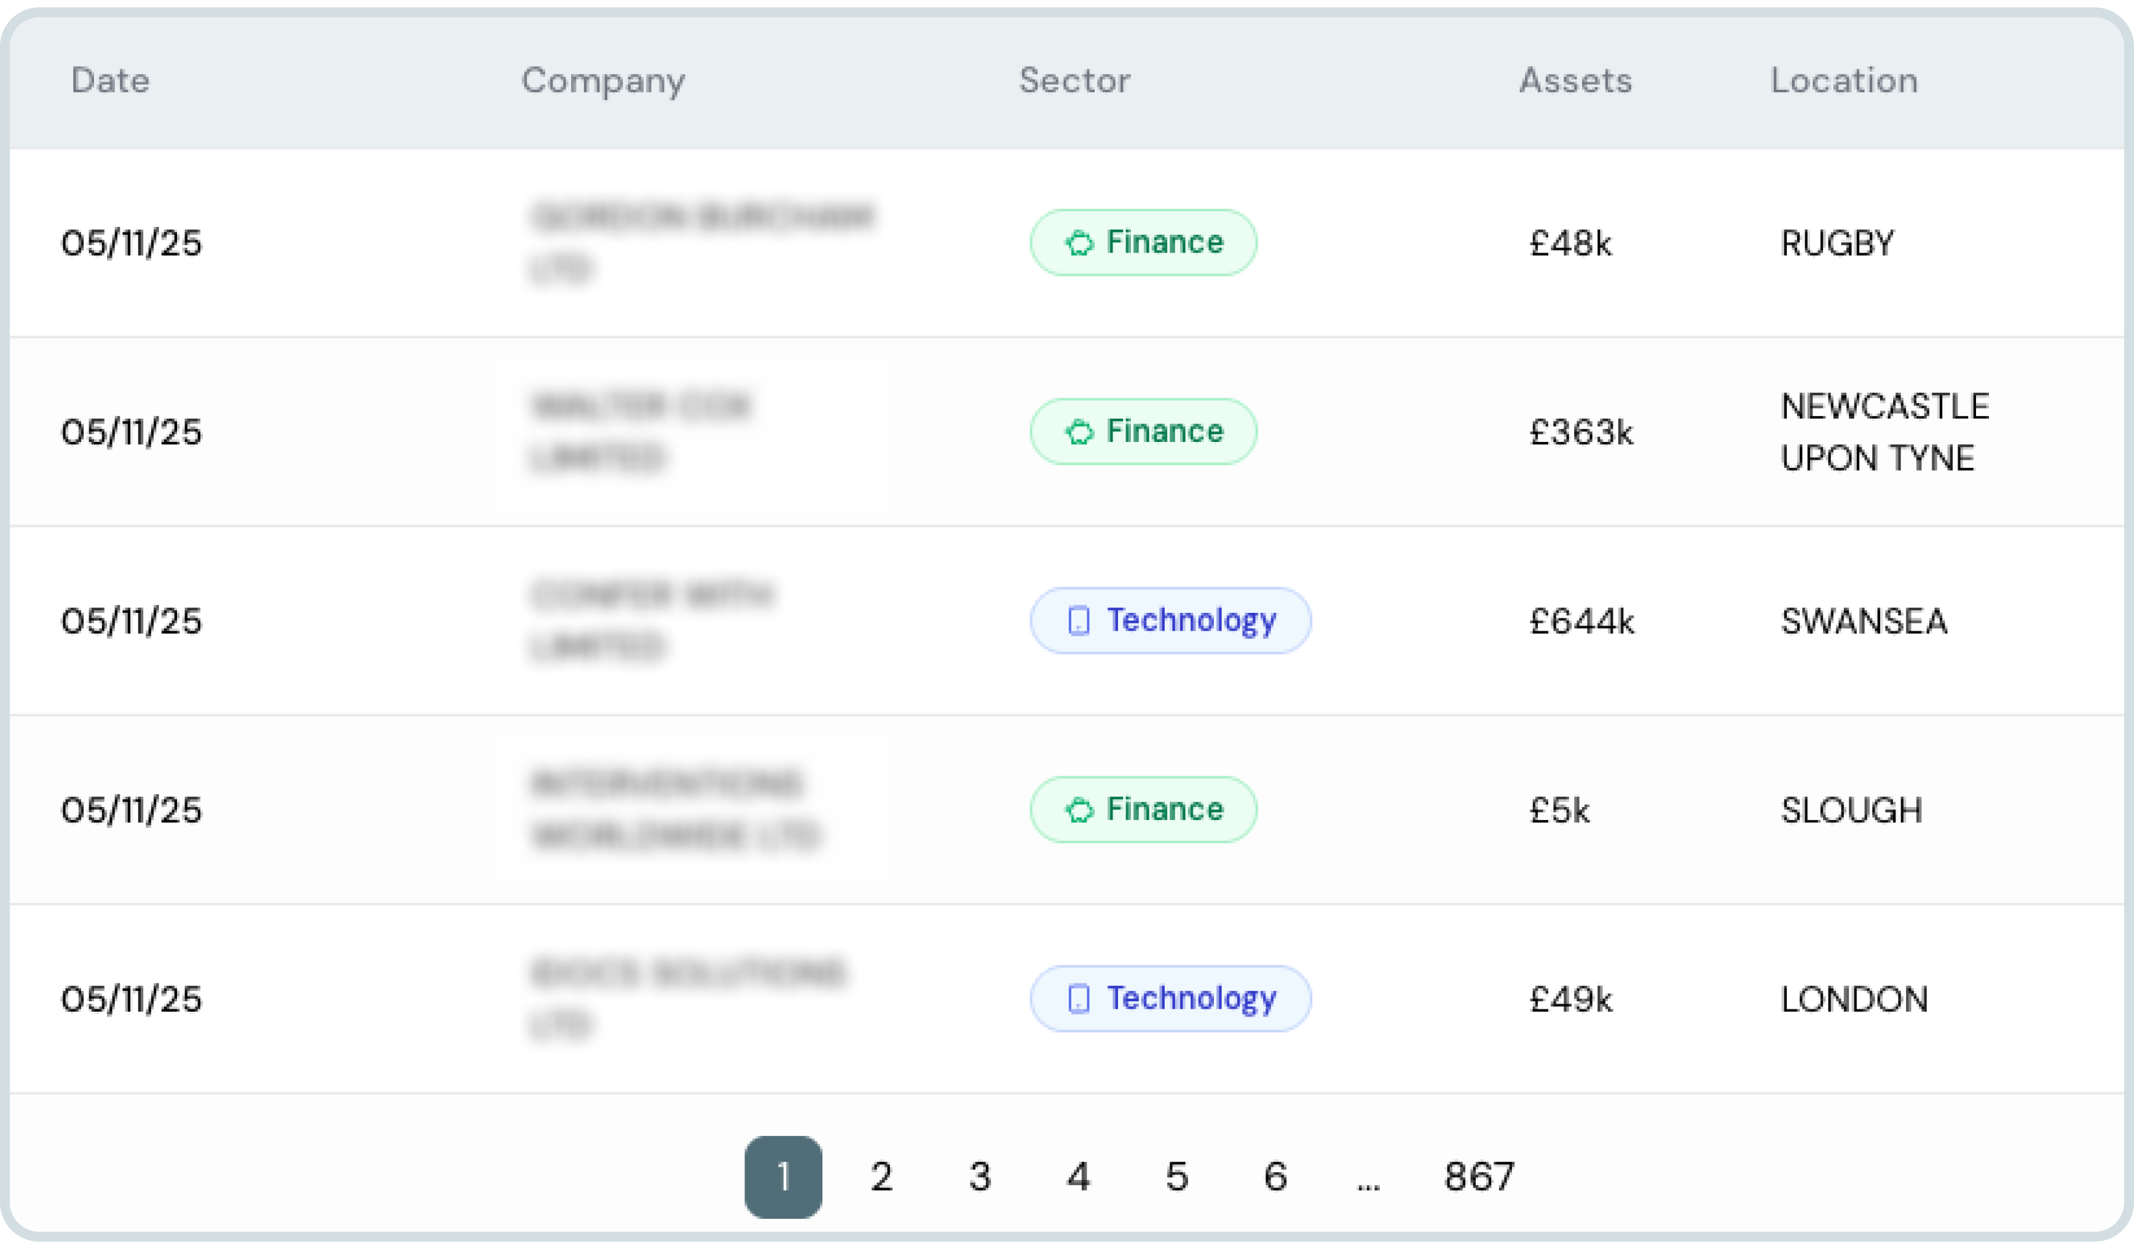Click the SWANSEA location cell
This screenshot has height=1249, width=2134.
pos(1864,621)
